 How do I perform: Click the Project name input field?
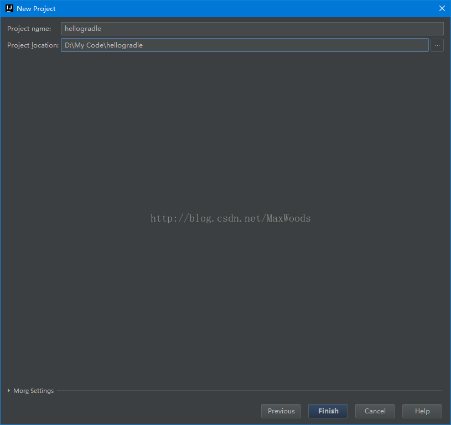pos(252,29)
